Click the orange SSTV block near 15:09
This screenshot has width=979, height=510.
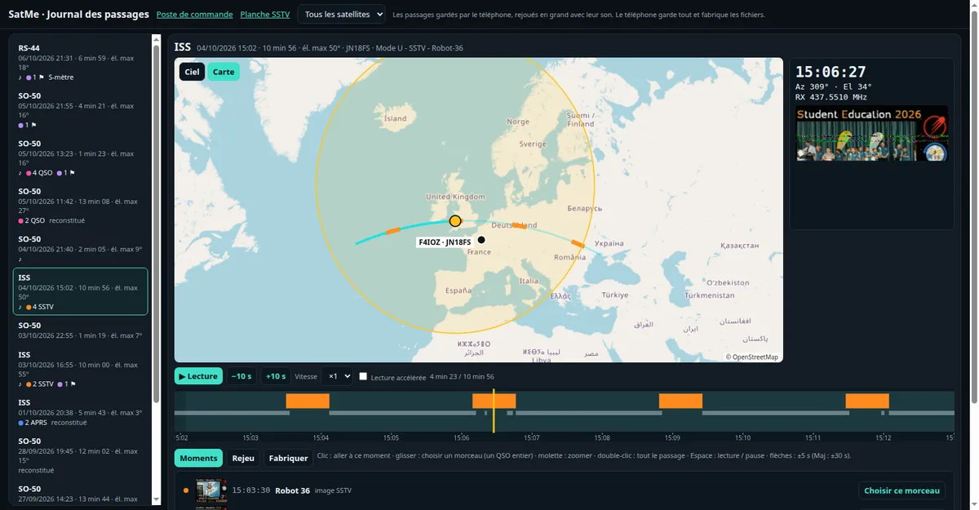click(x=680, y=401)
